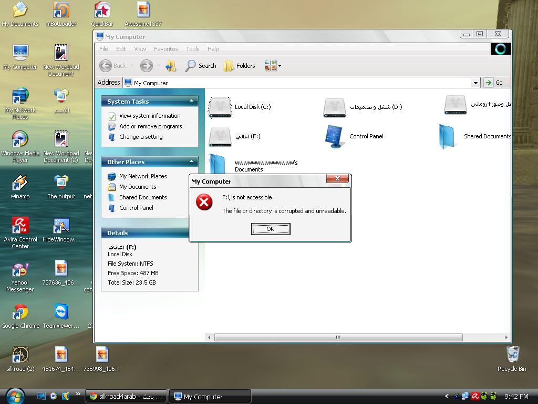Image resolution: width=538 pixels, height=404 pixels.
Task: Select HideWindow desktop icon
Action: [x=61, y=230]
